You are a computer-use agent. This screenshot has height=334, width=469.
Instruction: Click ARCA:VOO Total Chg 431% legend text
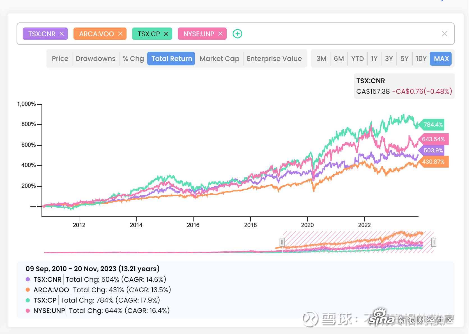(x=122, y=290)
